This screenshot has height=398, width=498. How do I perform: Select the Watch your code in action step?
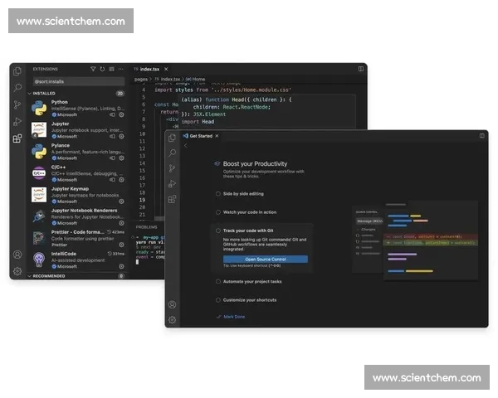[247, 212]
